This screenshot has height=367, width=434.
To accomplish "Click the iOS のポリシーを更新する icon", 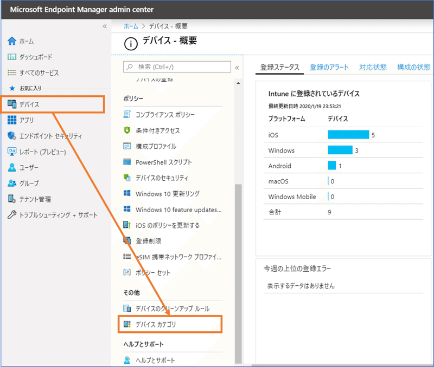I will click(127, 225).
